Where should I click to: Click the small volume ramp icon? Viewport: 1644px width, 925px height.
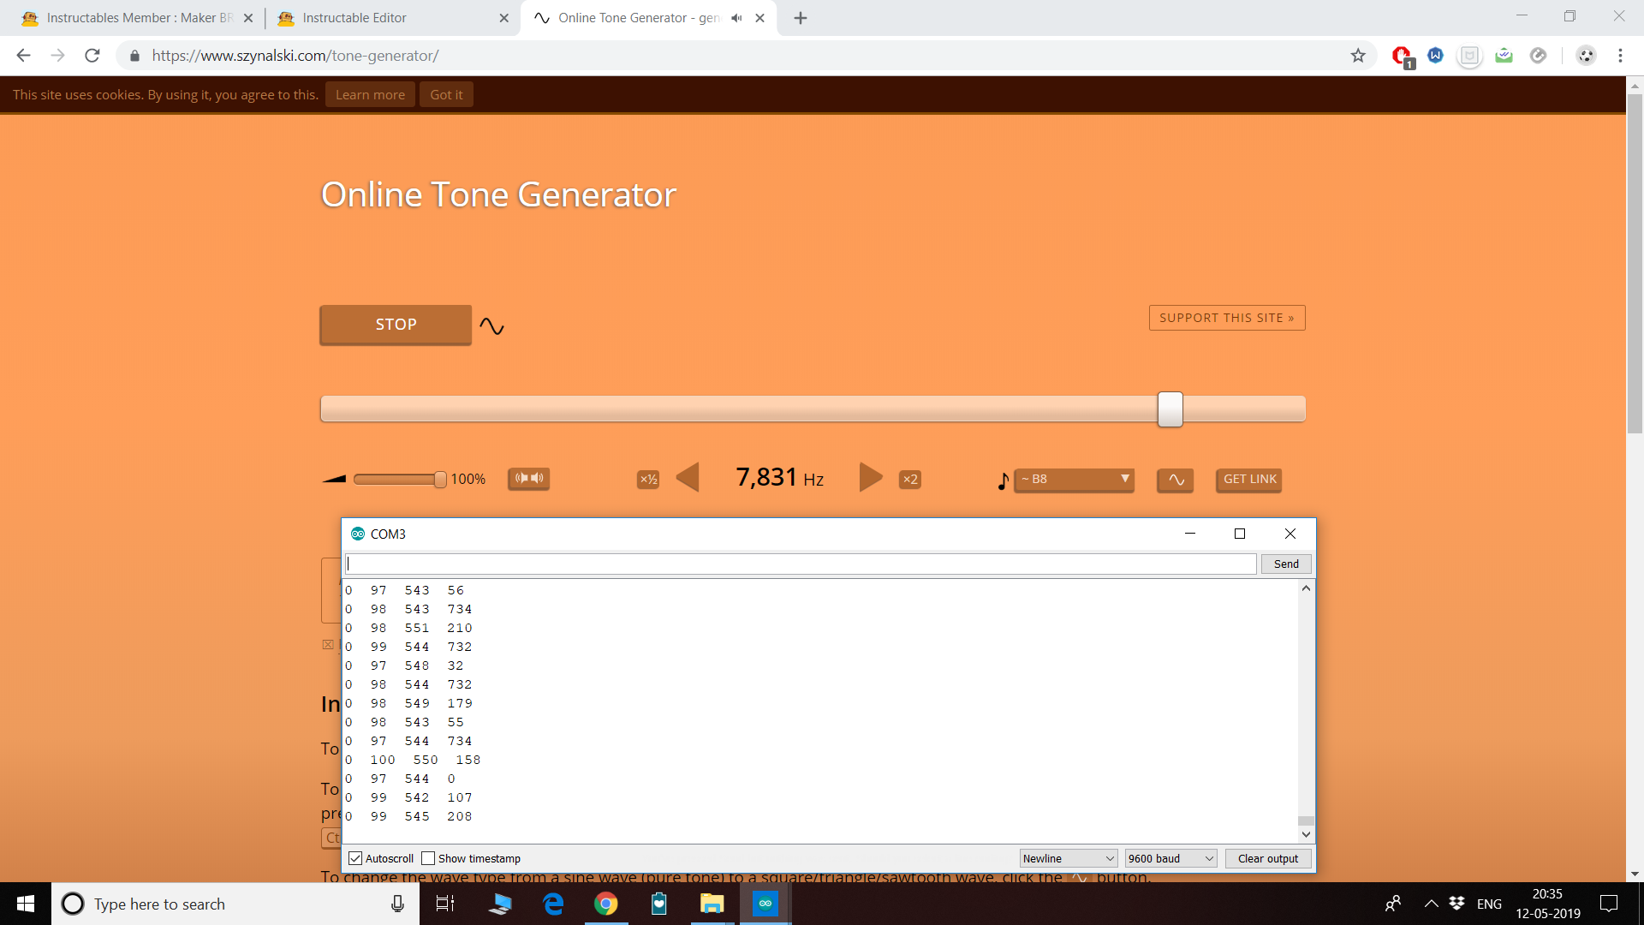[334, 480]
